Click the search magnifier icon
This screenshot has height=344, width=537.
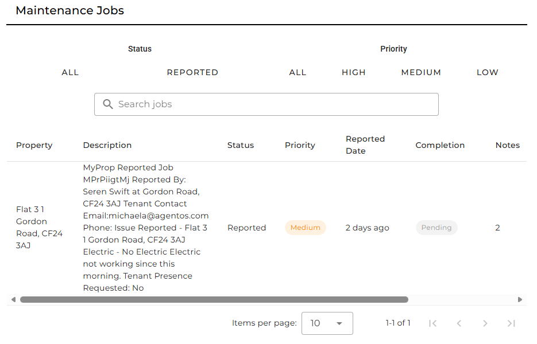[107, 104]
